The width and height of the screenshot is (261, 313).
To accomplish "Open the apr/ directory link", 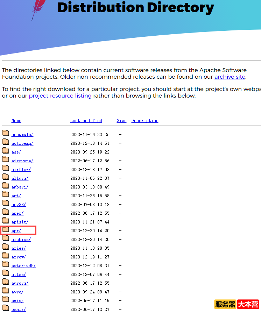I will click(x=16, y=231).
